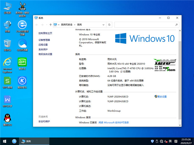Open the browser icon pinned on taskbar
Viewport: 194px width, 145px height.
coord(14,141)
